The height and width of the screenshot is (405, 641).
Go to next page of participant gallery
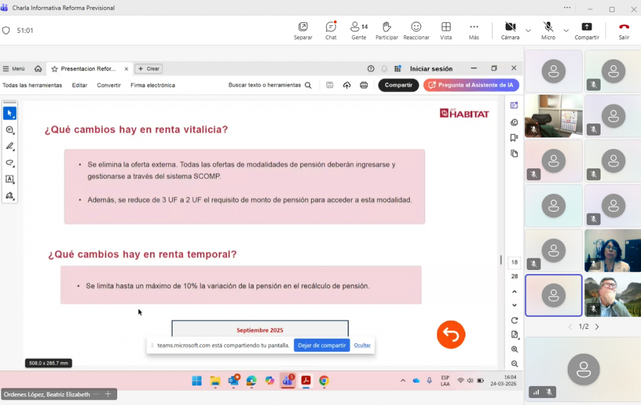pos(597,327)
